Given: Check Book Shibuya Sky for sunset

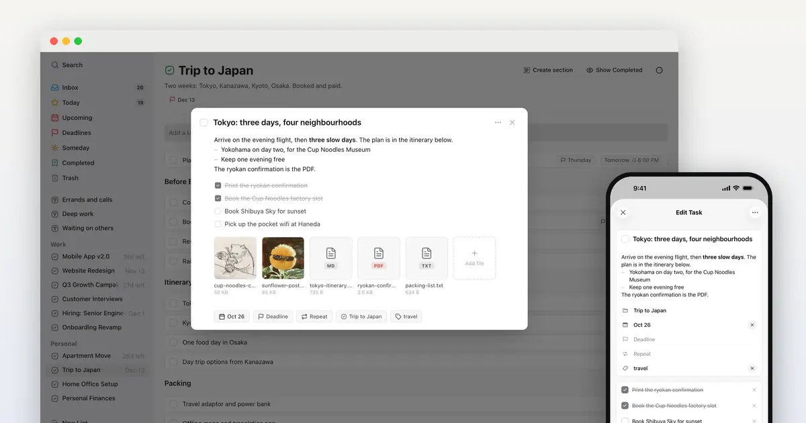Looking at the screenshot, I should [x=218, y=211].
